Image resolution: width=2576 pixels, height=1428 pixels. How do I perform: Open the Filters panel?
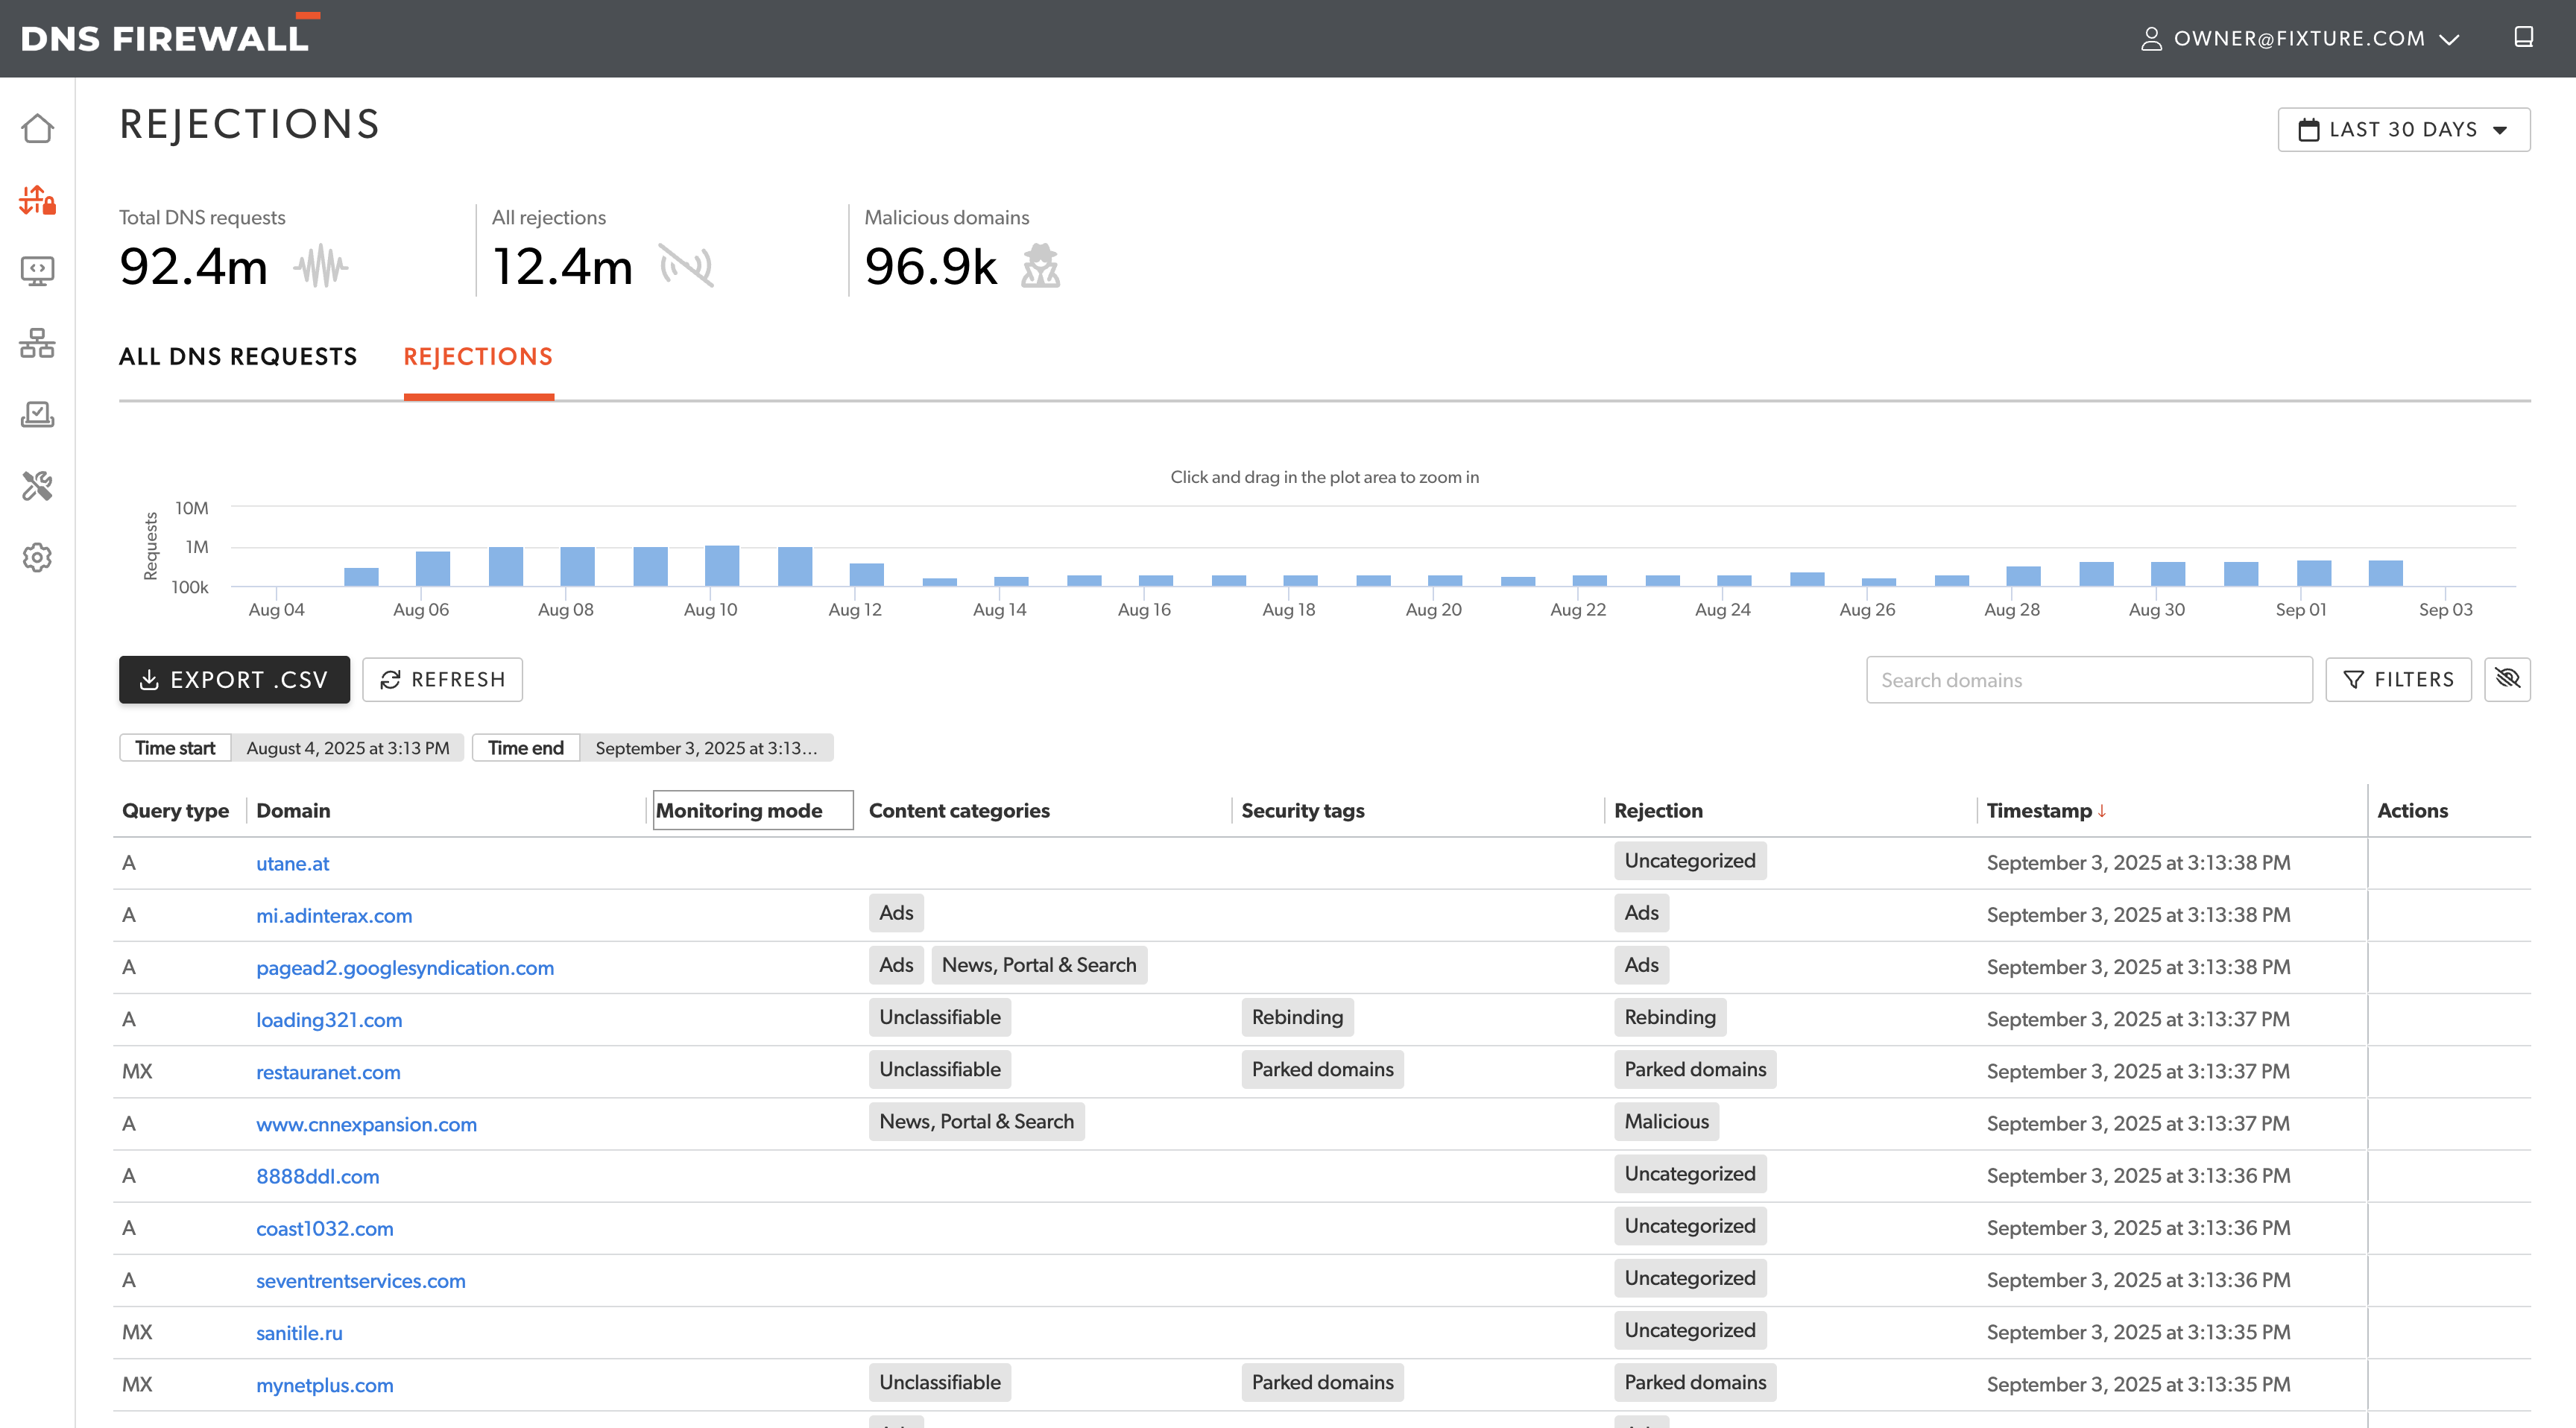click(x=2397, y=680)
